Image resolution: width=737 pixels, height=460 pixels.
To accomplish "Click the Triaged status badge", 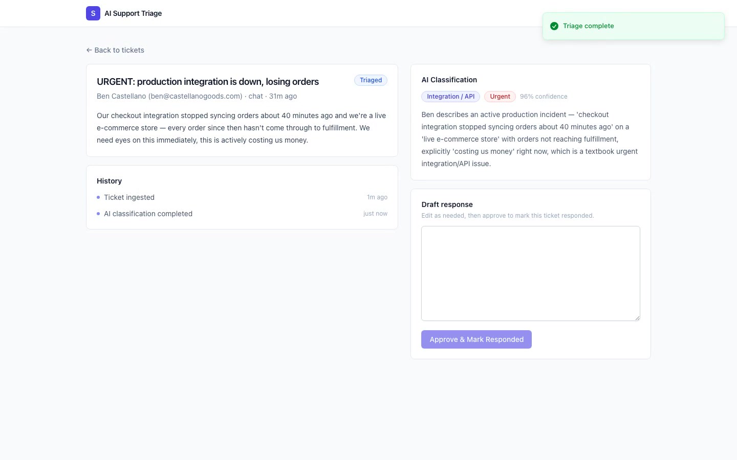I will pyautogui.click(x=371, y=80).
